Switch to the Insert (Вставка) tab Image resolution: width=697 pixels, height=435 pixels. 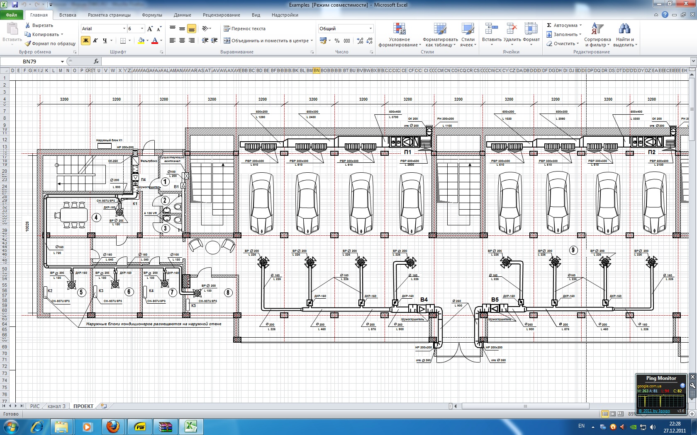click(x=68, y=15)
